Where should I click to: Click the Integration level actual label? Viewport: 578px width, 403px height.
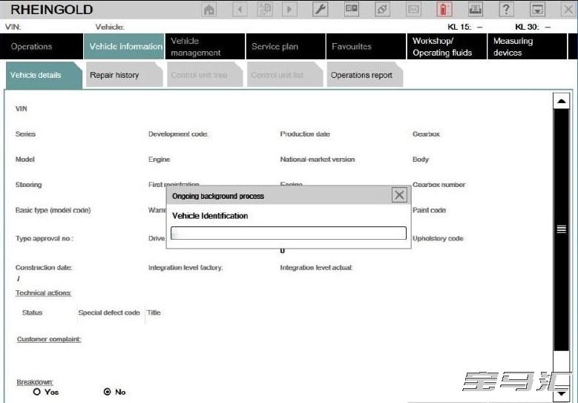pos(316,267)
